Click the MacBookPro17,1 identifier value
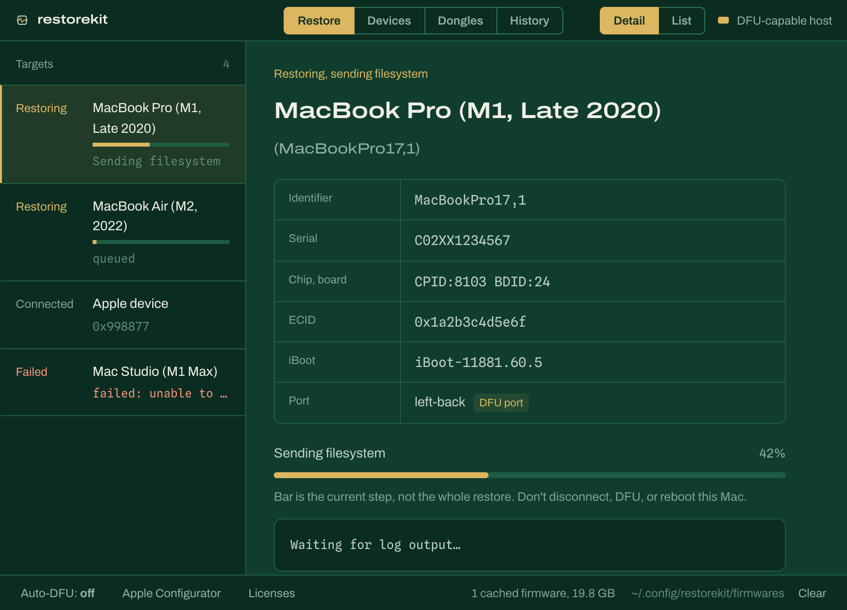Viewport: 847px width, 610px height. click(x=470, y=200)
